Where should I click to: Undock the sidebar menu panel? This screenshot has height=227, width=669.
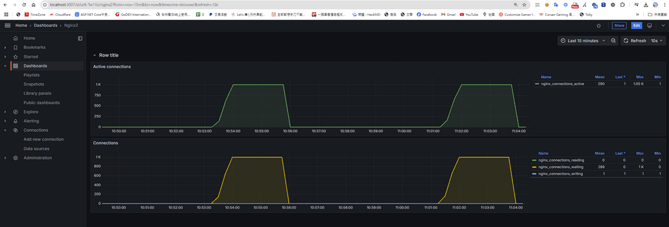click(x=80, y=38)
